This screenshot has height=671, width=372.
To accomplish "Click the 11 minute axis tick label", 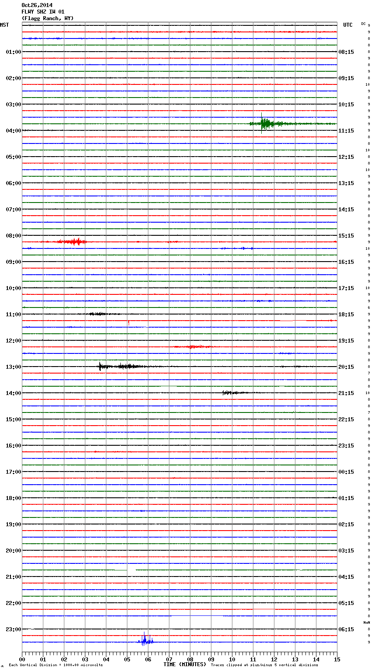I will (x=253, y=660).
